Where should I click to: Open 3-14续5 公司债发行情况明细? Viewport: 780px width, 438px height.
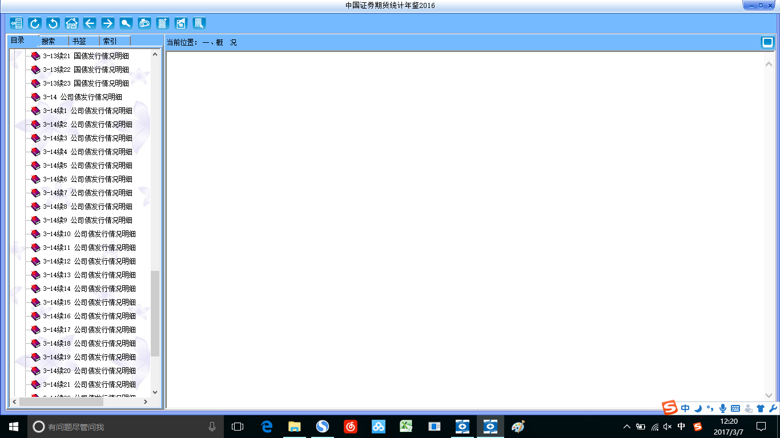pos(87,165)
